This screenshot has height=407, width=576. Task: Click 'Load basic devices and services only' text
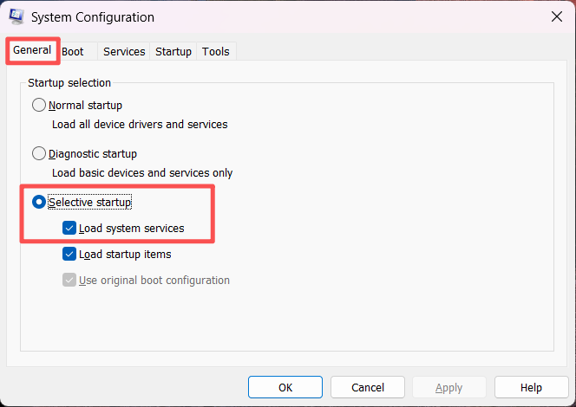point(142,173)
